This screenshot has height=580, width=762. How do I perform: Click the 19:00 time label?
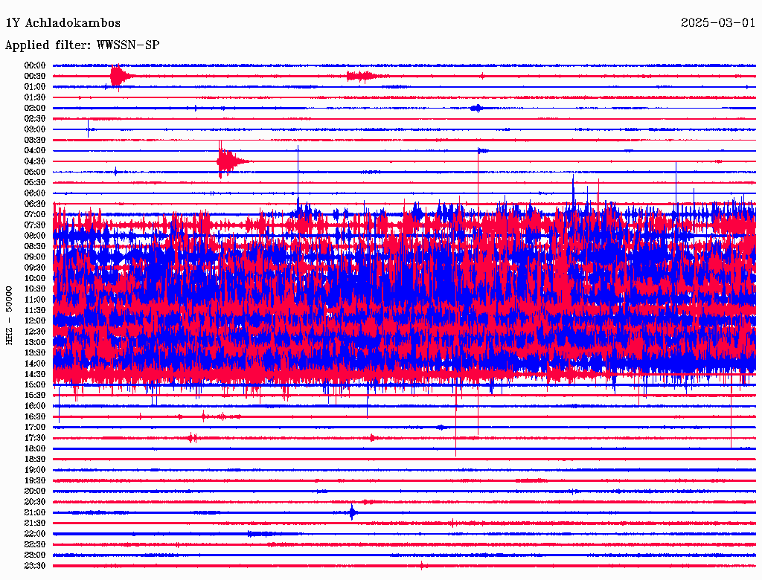(x=35, y=470)
